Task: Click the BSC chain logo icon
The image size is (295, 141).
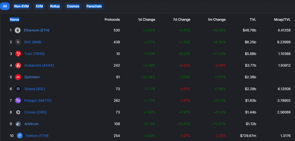Action: [x=18, y=42]
